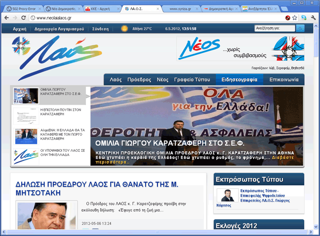320x236 pixels.
Task: Open the Νέος menu item
Action: point(163,80)
